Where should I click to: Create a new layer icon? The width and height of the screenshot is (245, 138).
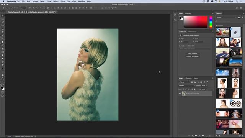[x=206, y=136]
